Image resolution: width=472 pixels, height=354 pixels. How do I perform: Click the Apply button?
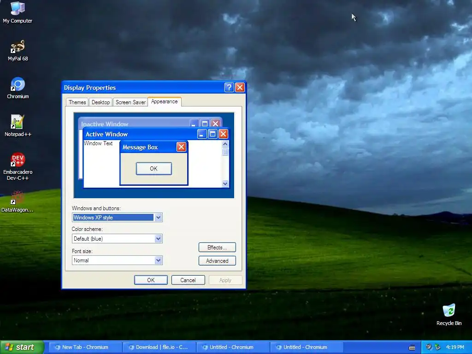pyautogui.click(x=225, y=280)
